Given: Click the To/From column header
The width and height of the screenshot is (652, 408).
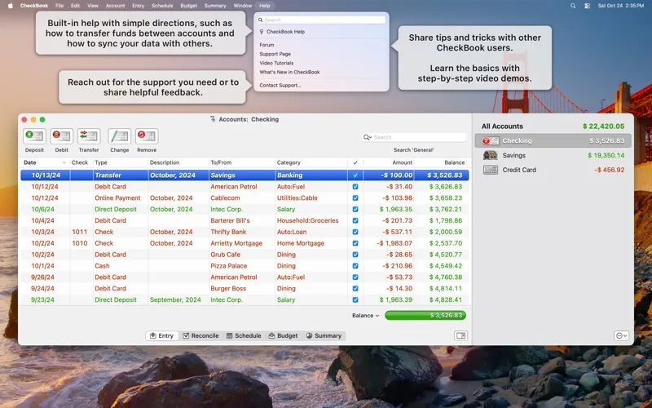Looking at the screenshot, I should click(x=242, y=162).
